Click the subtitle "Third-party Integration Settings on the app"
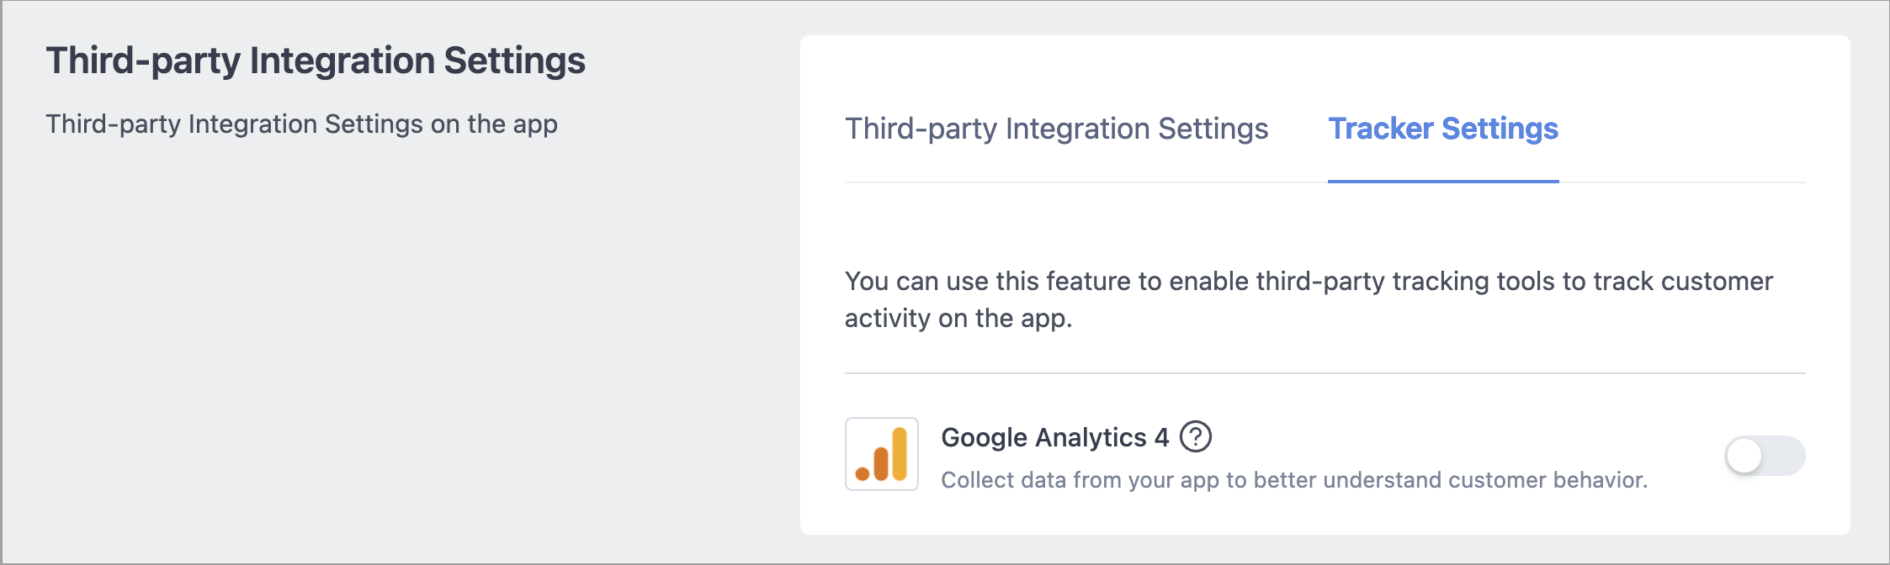The height and width of the screenshot is (565, 1890). click(301, 124)
